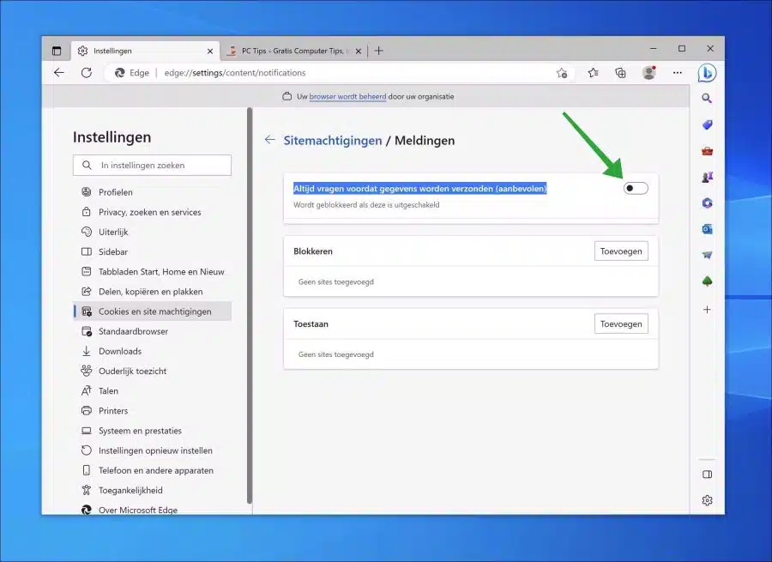Screen dimensions: 772x562
Task: Reload the page with refresh icon
Action: pos(87,73)
